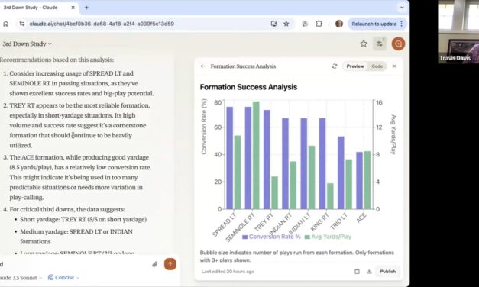Switch to the Preview tab

click(x=355, y=66)
